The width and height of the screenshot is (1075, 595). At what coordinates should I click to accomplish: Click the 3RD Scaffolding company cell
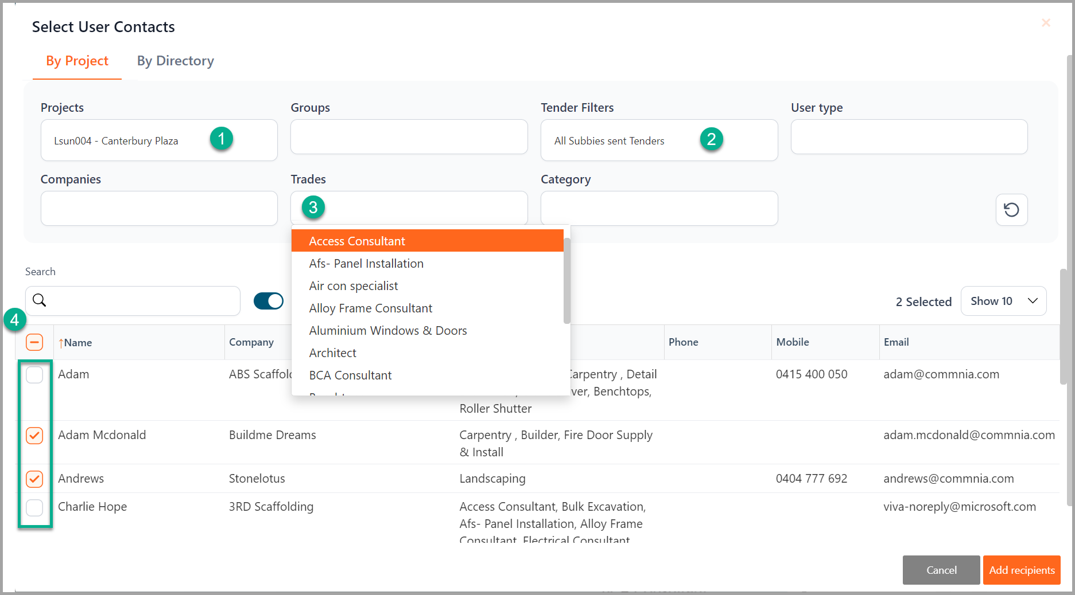coord(271,507)
